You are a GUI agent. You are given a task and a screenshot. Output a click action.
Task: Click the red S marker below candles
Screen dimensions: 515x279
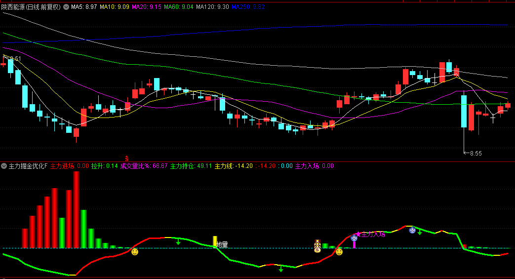click(x=127, y=159)
